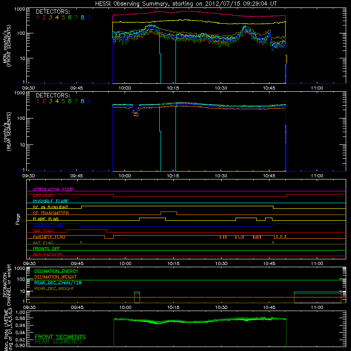Image resolution: width=351 pixels, height=351 pixels.
Task: Click the 11:00 tick label under the Flags panel
Action: 317,264
